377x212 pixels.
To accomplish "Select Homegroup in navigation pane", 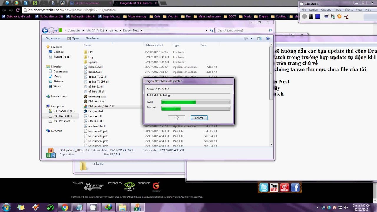I will (x=59, y=96).
